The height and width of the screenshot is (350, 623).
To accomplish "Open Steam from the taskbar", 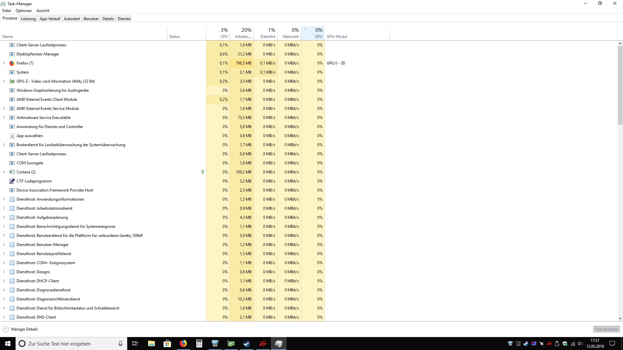I will [247, 344].
